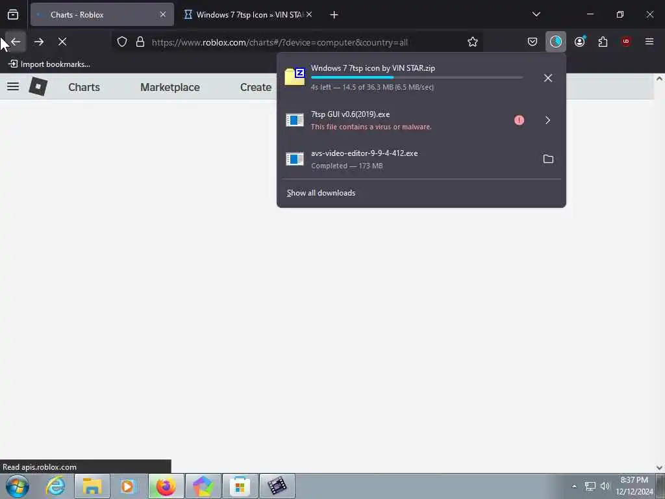Save page to Pocket
This screenshot has width=665, height=499.
(533, 42)
